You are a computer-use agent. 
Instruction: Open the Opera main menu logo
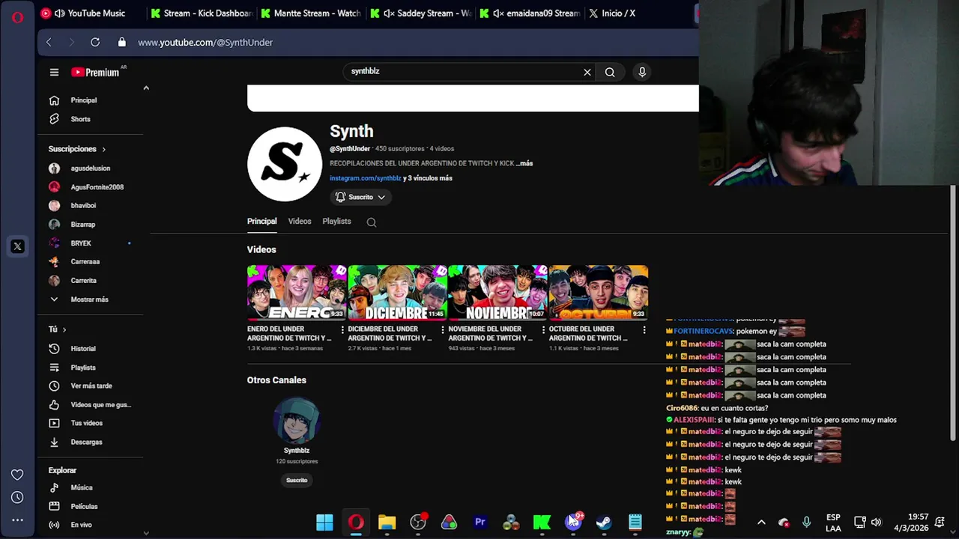[x=17, y=16]
